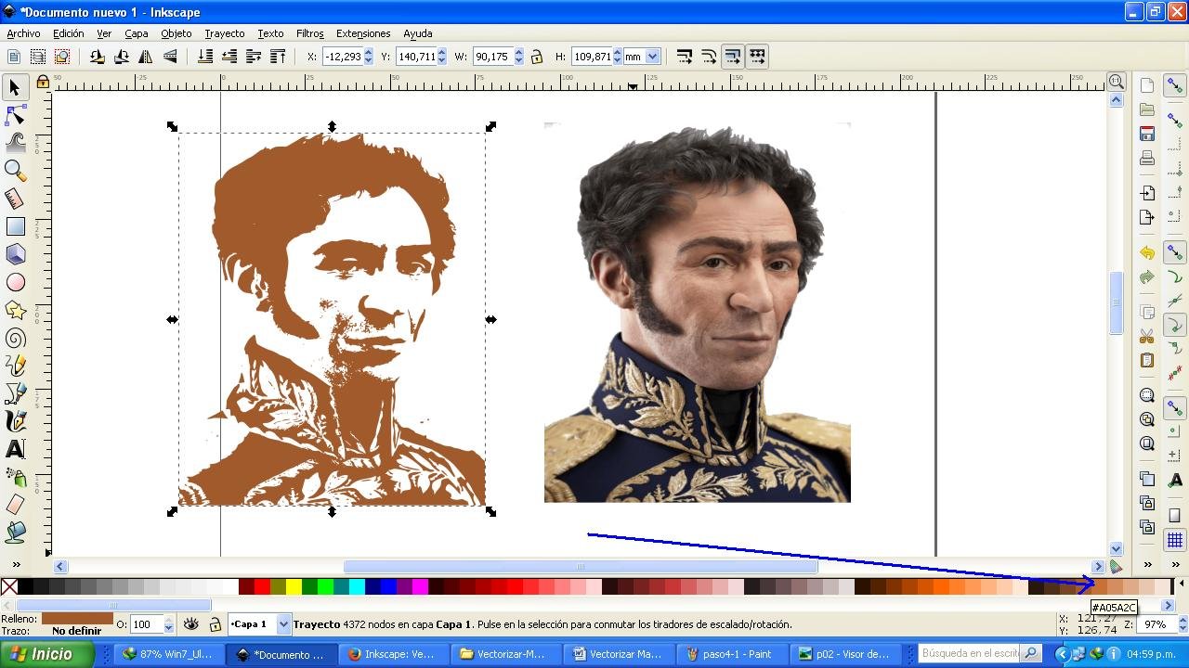The width and height of the screenshot is (1189, 668).
Task: Open the Edición menu
Action: tap(68, 33)
